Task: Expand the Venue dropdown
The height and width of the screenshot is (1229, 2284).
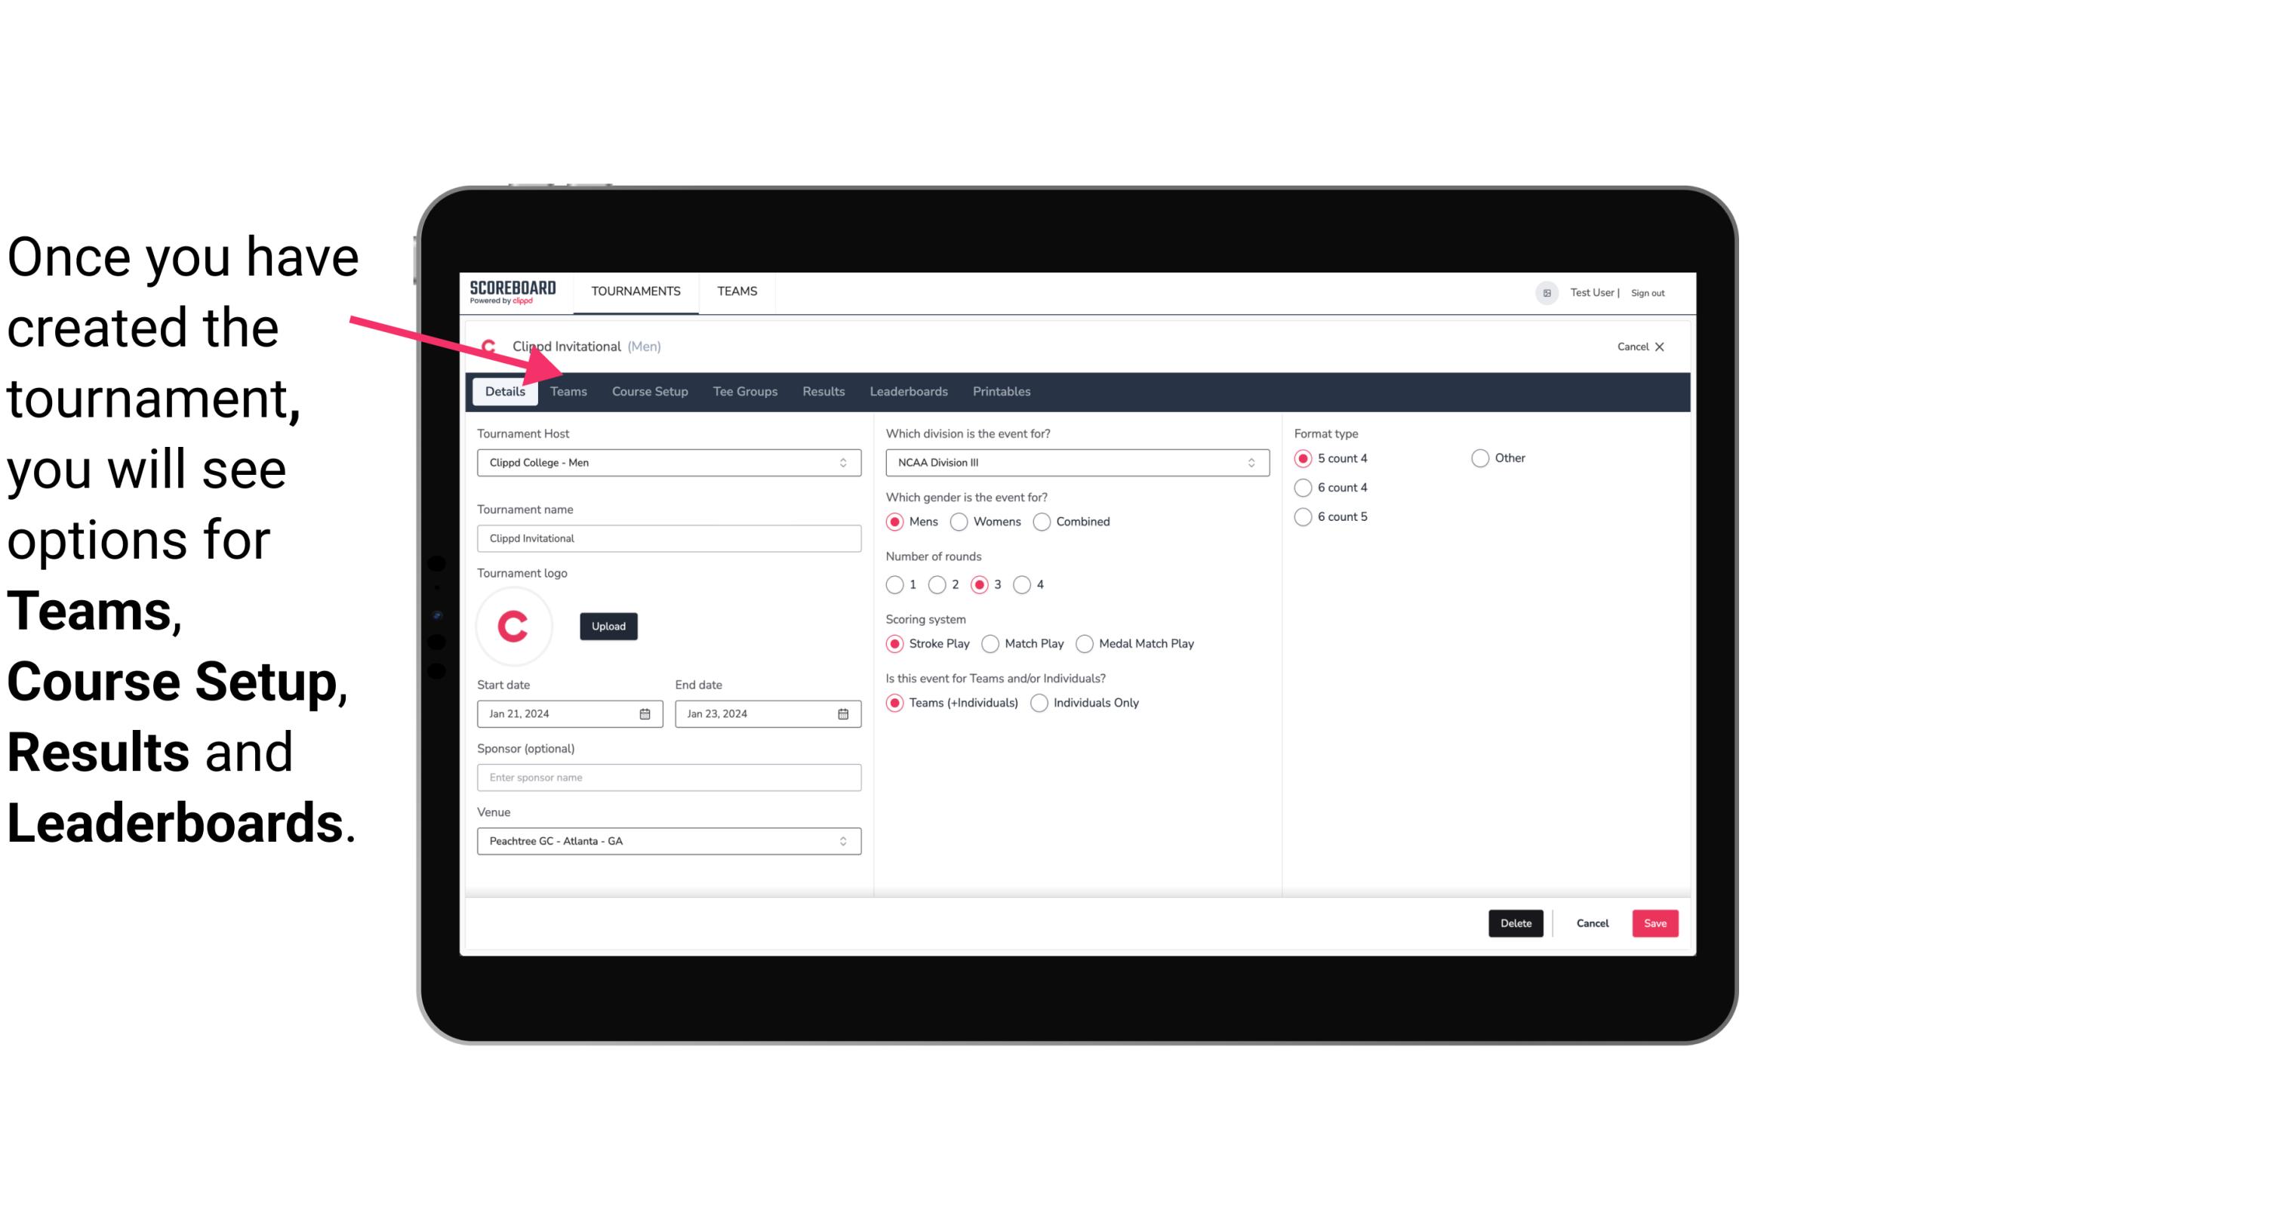Action: 841,840
